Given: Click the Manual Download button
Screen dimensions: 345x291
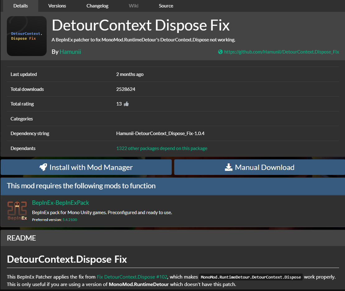Looking at the screenshot, I should 260,167.
